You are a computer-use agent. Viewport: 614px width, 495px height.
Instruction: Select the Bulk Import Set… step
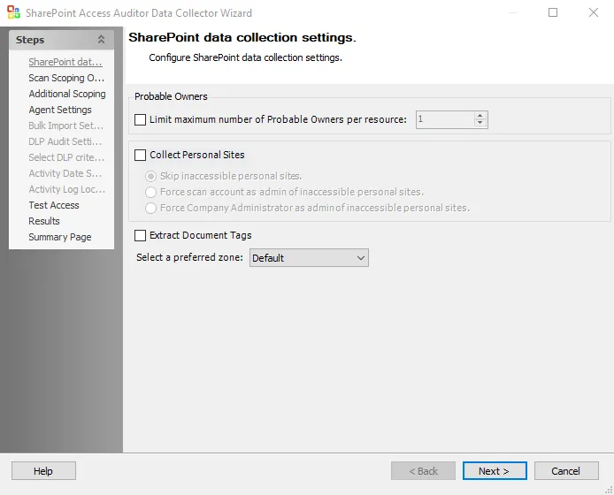coord(66,126)
